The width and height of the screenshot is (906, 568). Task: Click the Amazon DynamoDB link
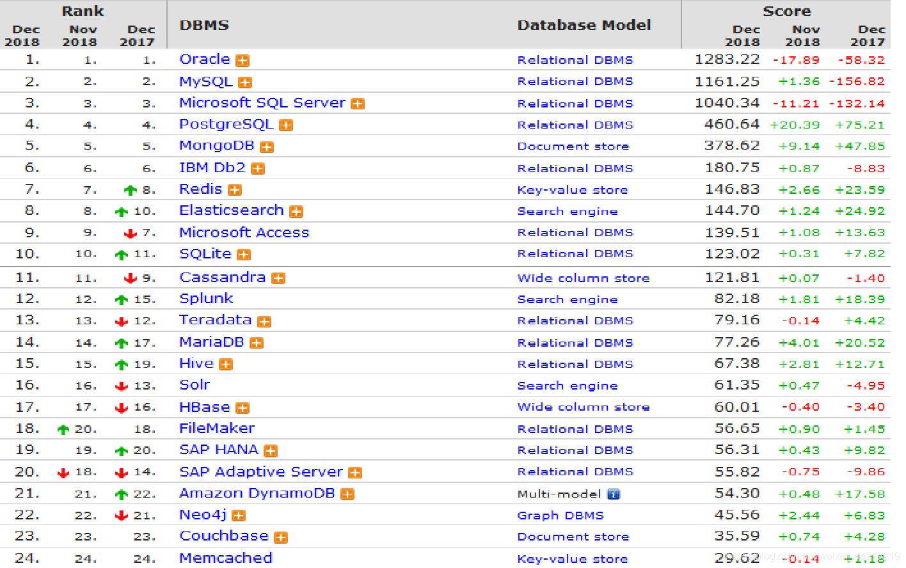click(257, 493)
